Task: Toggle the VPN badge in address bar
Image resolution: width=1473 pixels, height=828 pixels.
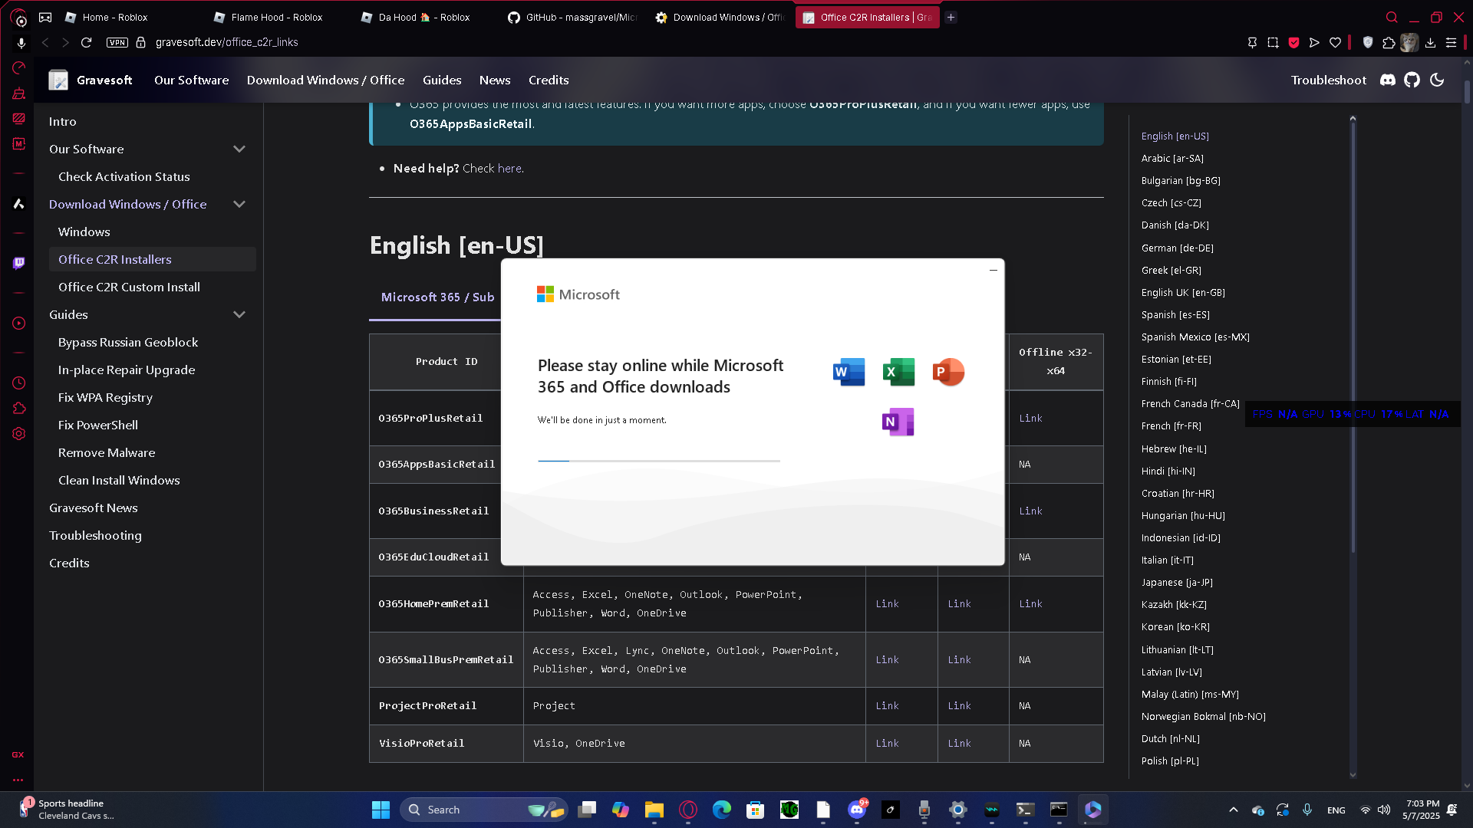Action: point(117,42)
